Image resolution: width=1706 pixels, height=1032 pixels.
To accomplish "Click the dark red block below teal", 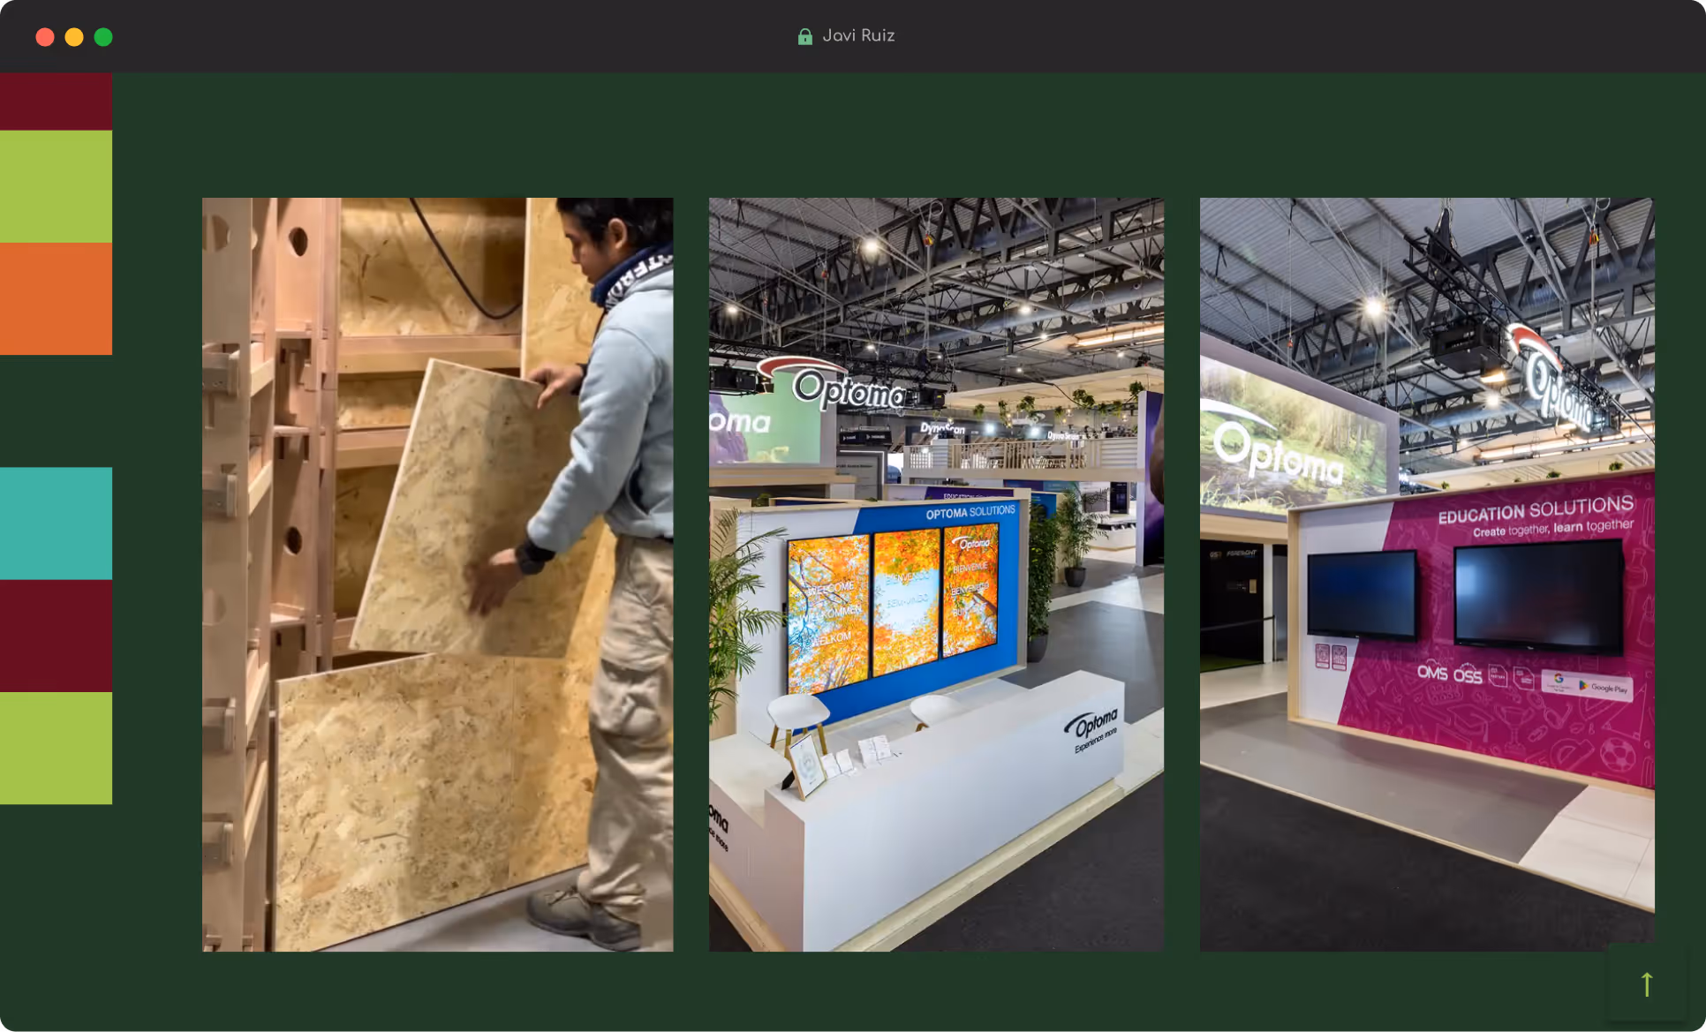I will tap(56, 636).
